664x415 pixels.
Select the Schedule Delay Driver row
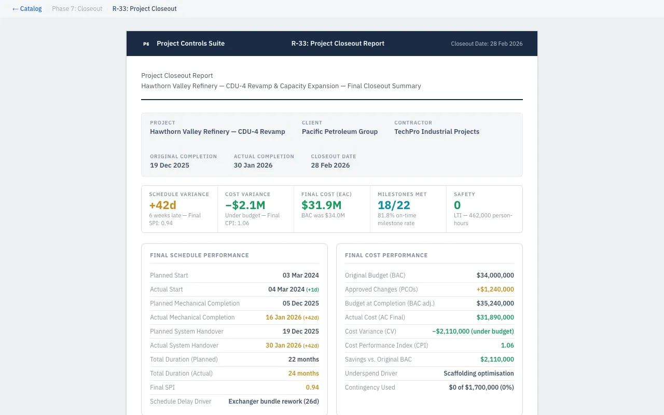coord(234,401)
